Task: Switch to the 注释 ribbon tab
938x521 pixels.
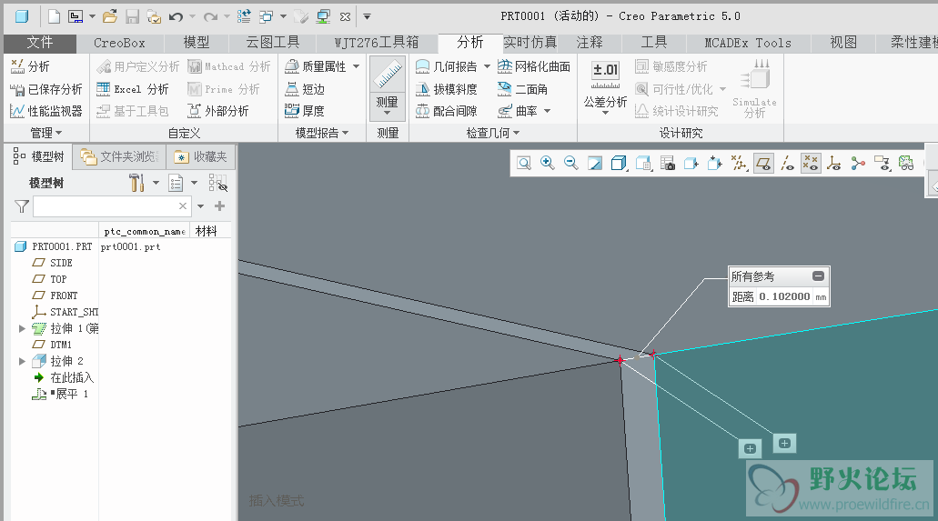Action: pyautogui.click(x=589, y=43)
